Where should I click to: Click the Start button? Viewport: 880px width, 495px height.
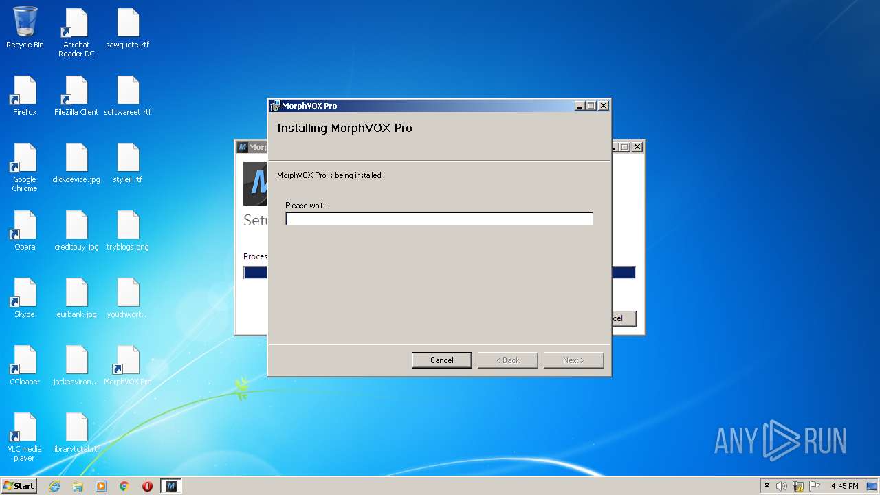19,486
